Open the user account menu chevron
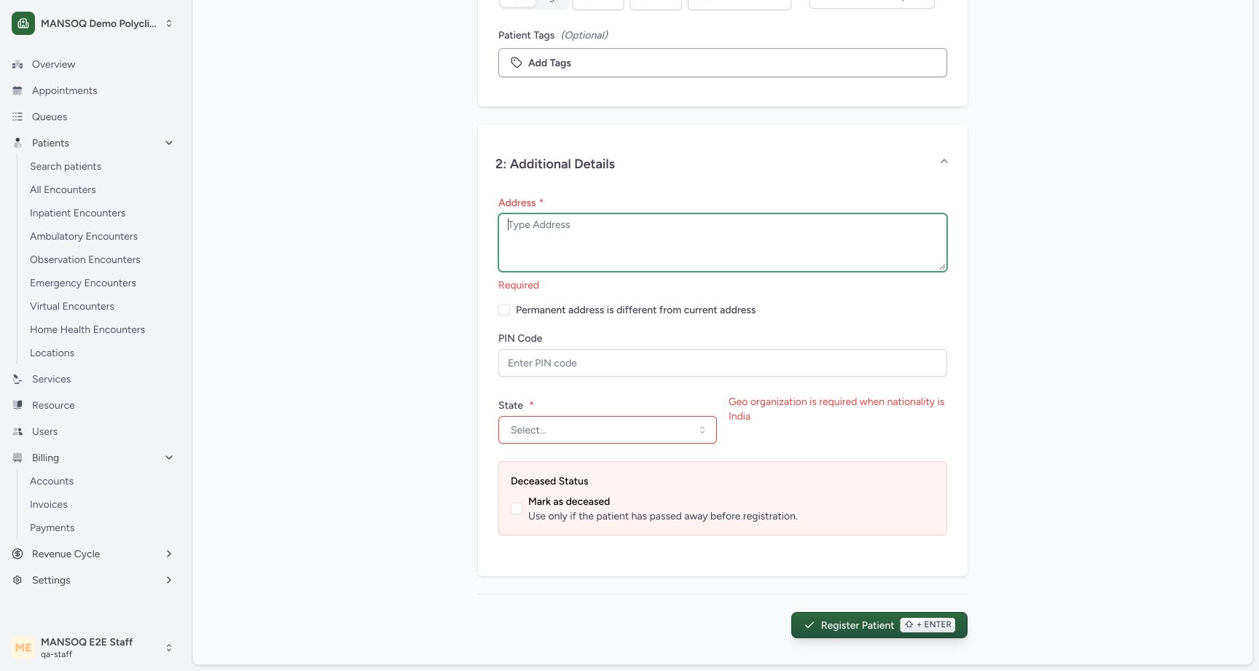This screenshot has width=1259, height=671. 169,648
